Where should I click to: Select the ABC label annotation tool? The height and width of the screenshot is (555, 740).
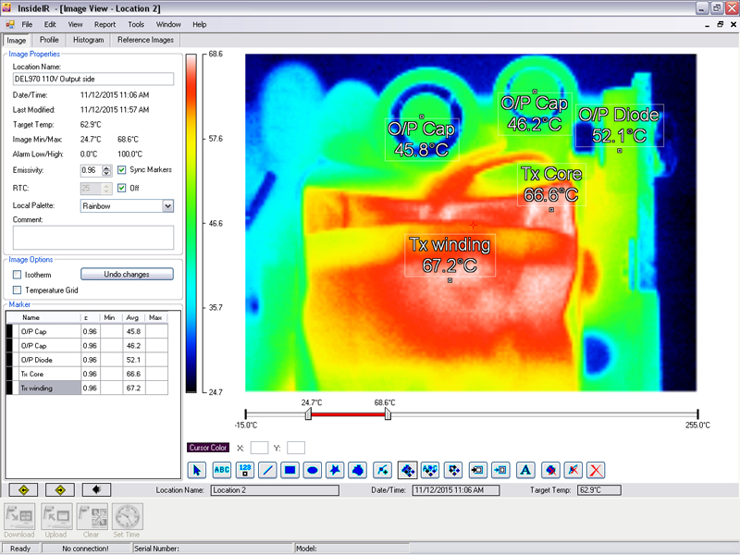tap(220, 471)
